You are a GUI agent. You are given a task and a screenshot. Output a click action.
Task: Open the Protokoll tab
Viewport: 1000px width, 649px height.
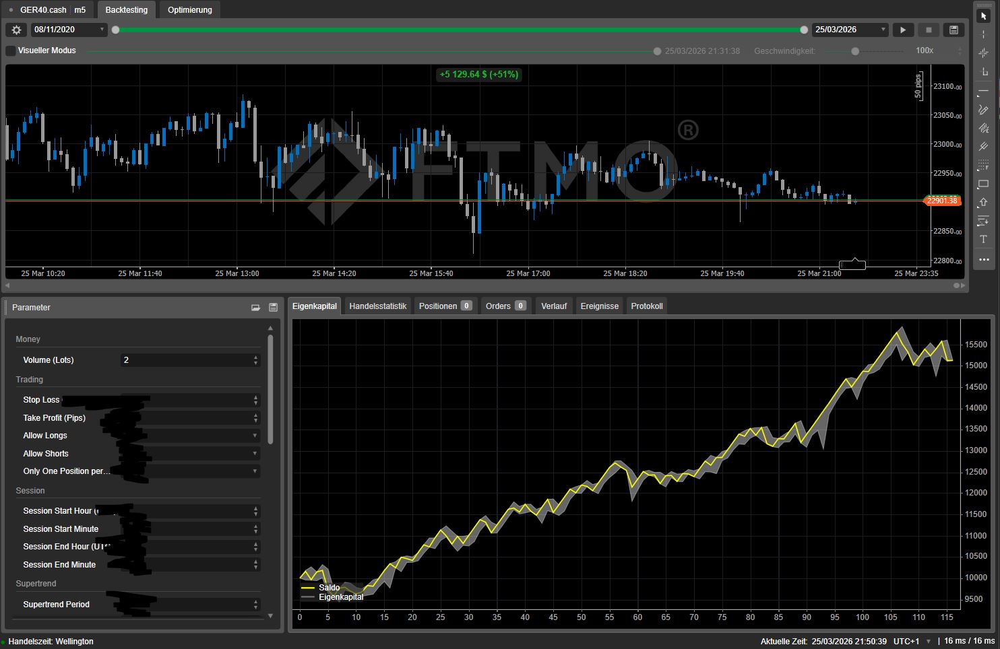(x=646, y=306)
